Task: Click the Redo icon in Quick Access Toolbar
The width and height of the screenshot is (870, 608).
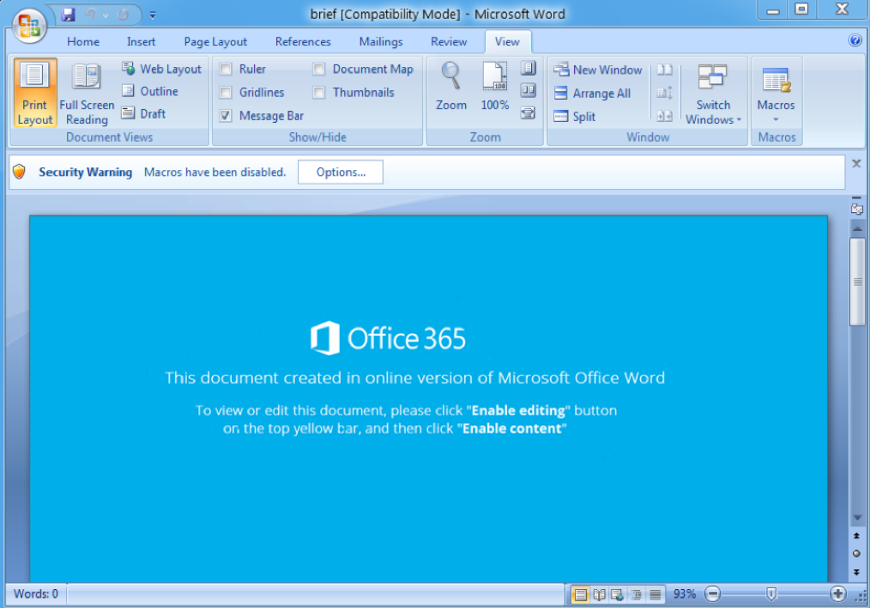Action: (123, 15)
